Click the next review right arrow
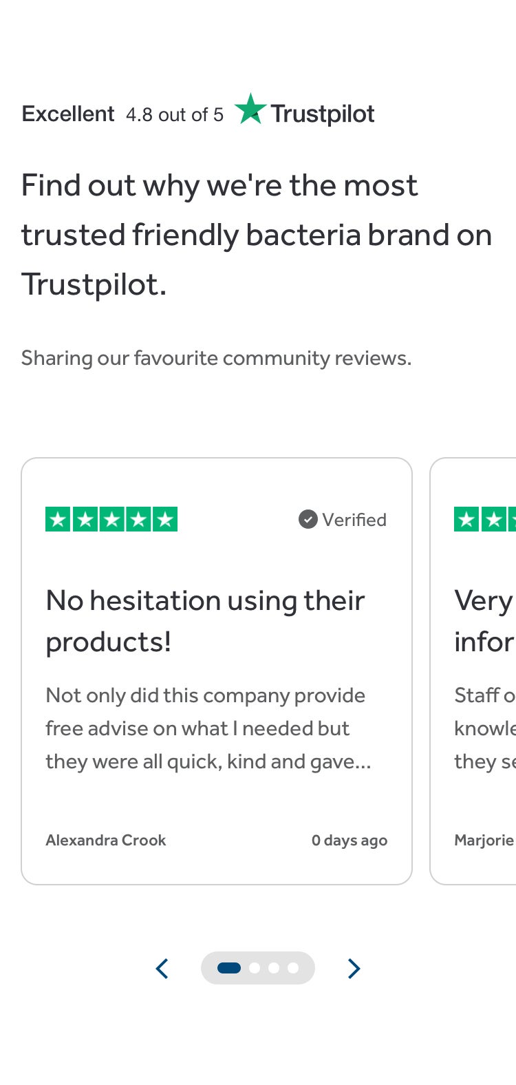Image resolution: width=516 pixels, height=1085 pixels. click(354, 968)
